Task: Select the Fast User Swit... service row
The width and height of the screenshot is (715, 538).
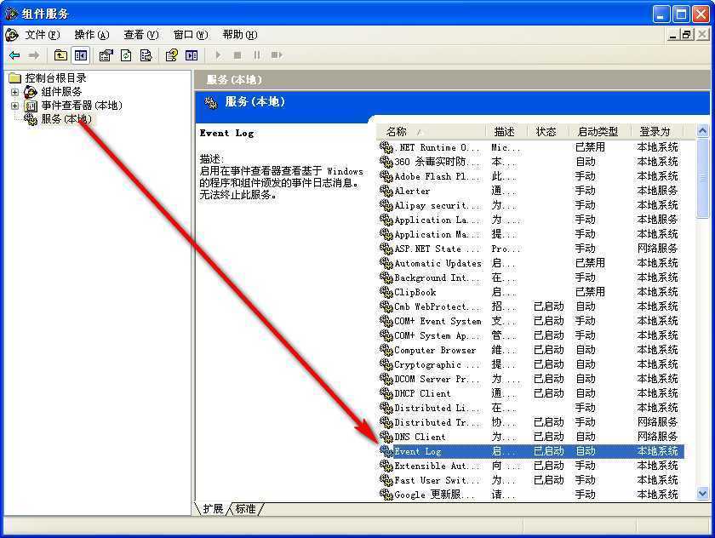Action: coord(531,480)
